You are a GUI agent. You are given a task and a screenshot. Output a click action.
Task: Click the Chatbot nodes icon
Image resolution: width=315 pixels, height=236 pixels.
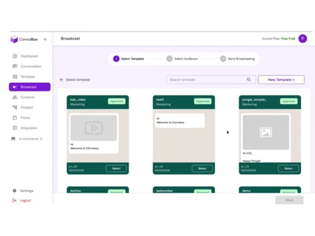[x=14, y=108]
